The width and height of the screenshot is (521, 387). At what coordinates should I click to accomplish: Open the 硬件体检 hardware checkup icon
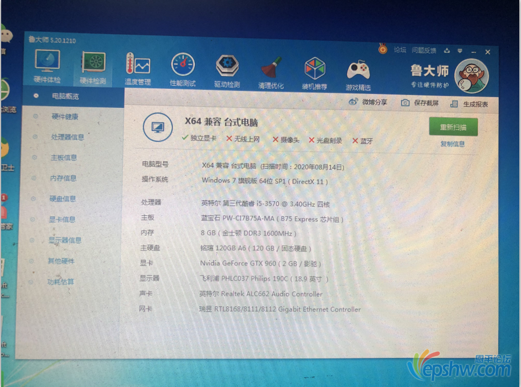[47, 66]
